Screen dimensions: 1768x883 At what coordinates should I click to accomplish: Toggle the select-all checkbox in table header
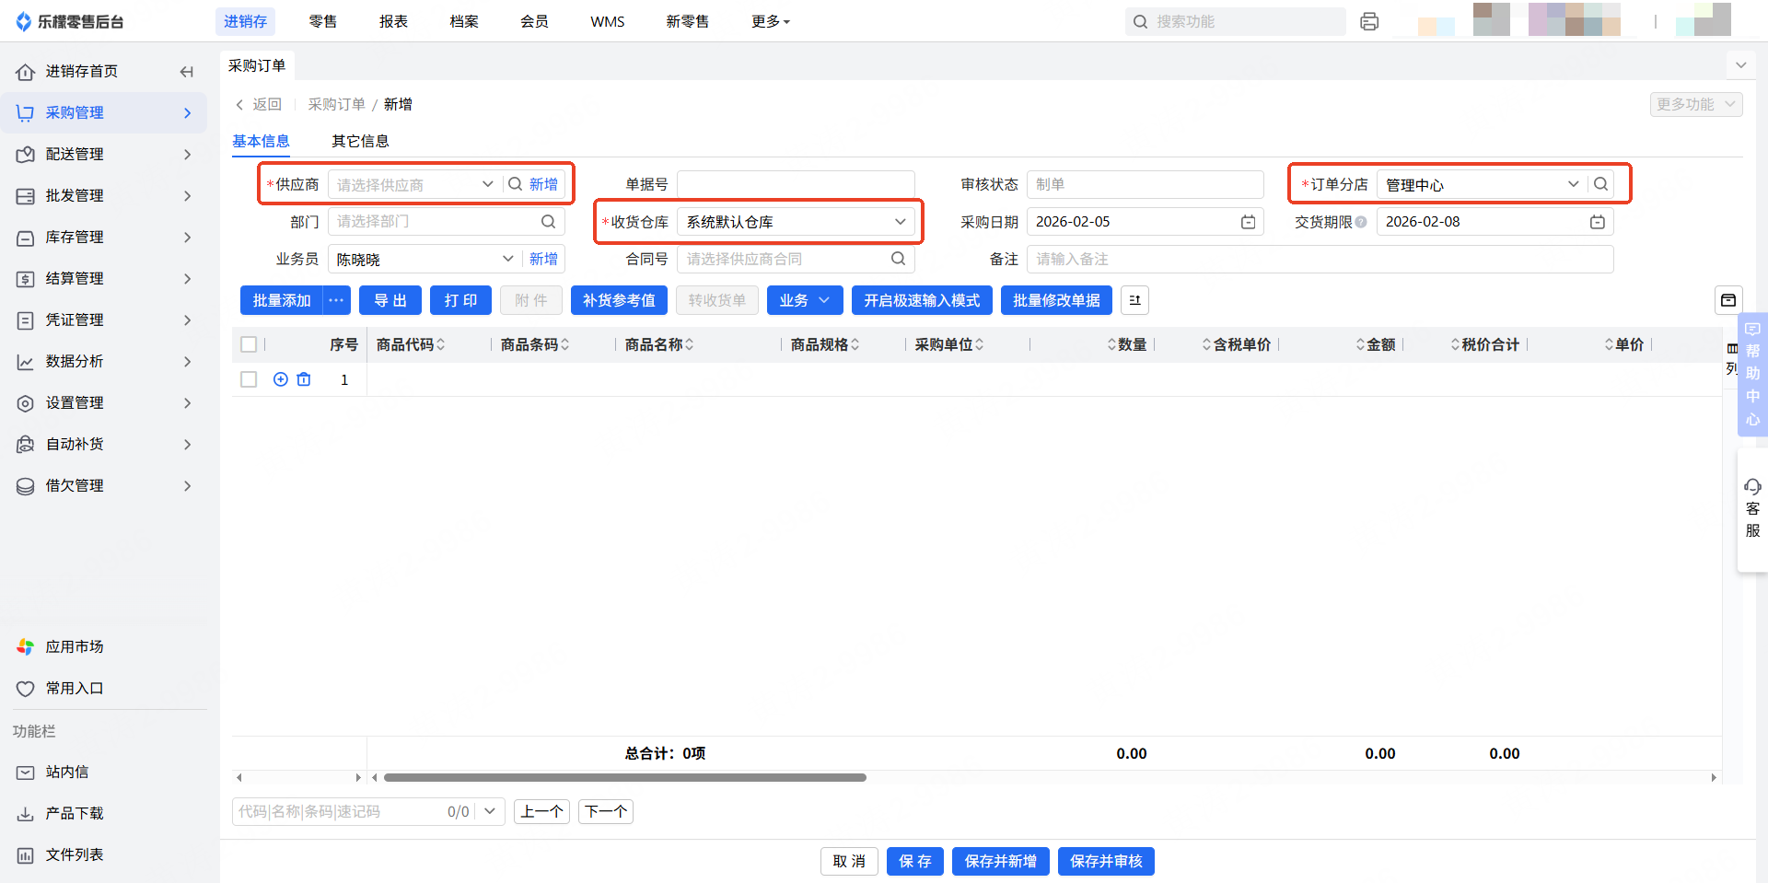(x=249, y=344)
